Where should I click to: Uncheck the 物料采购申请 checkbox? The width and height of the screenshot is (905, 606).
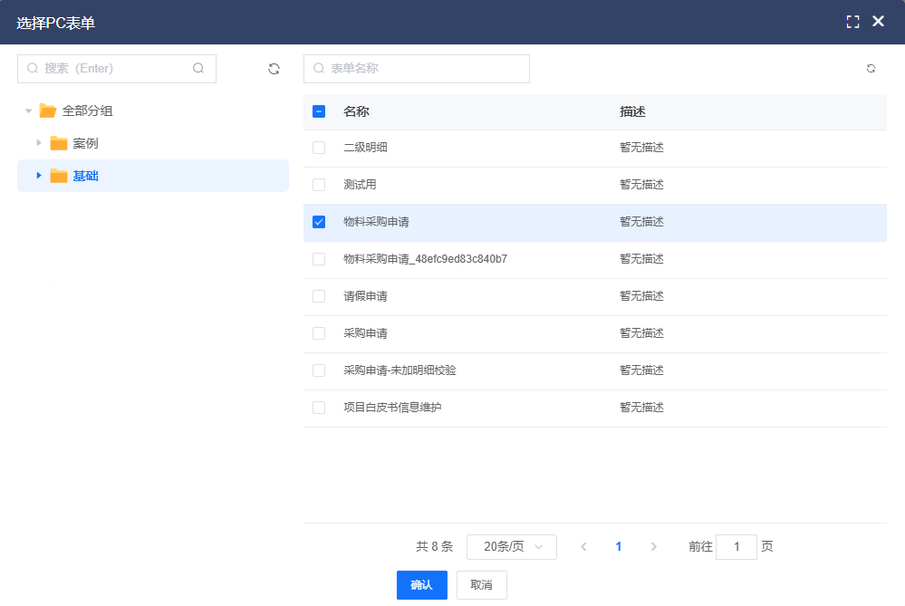pos(319,222)
